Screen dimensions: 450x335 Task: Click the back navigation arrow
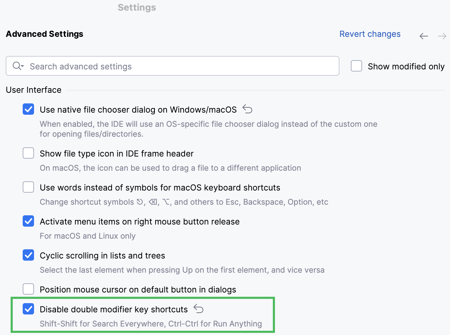(x=424, y=36)
